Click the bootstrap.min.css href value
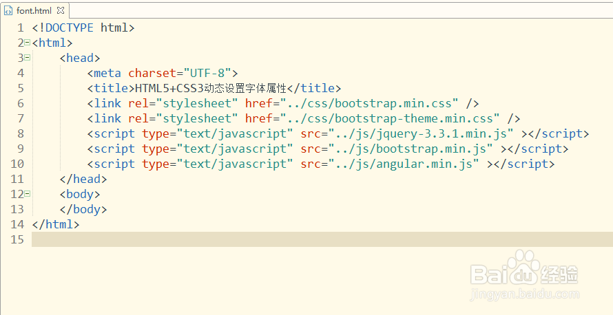613x315 pixels. click(368, 103)
